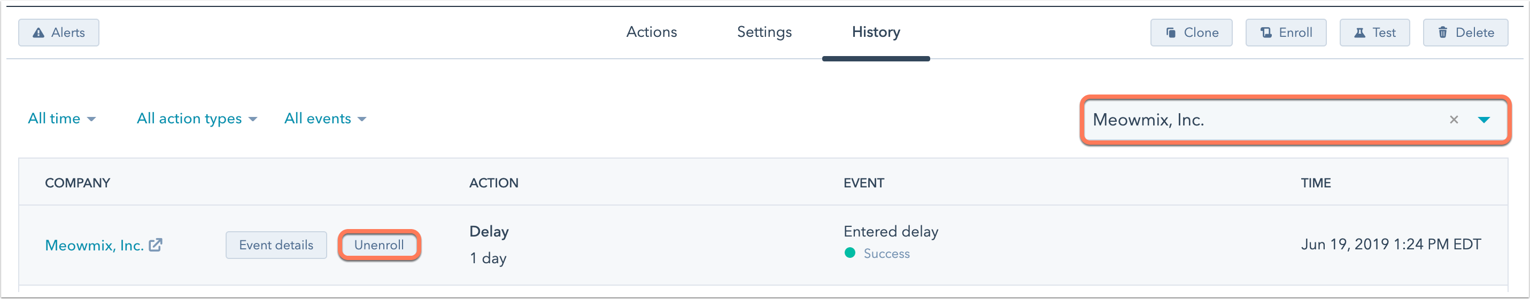Open the All events filter
1530x299 pixels.
[325, 119]
